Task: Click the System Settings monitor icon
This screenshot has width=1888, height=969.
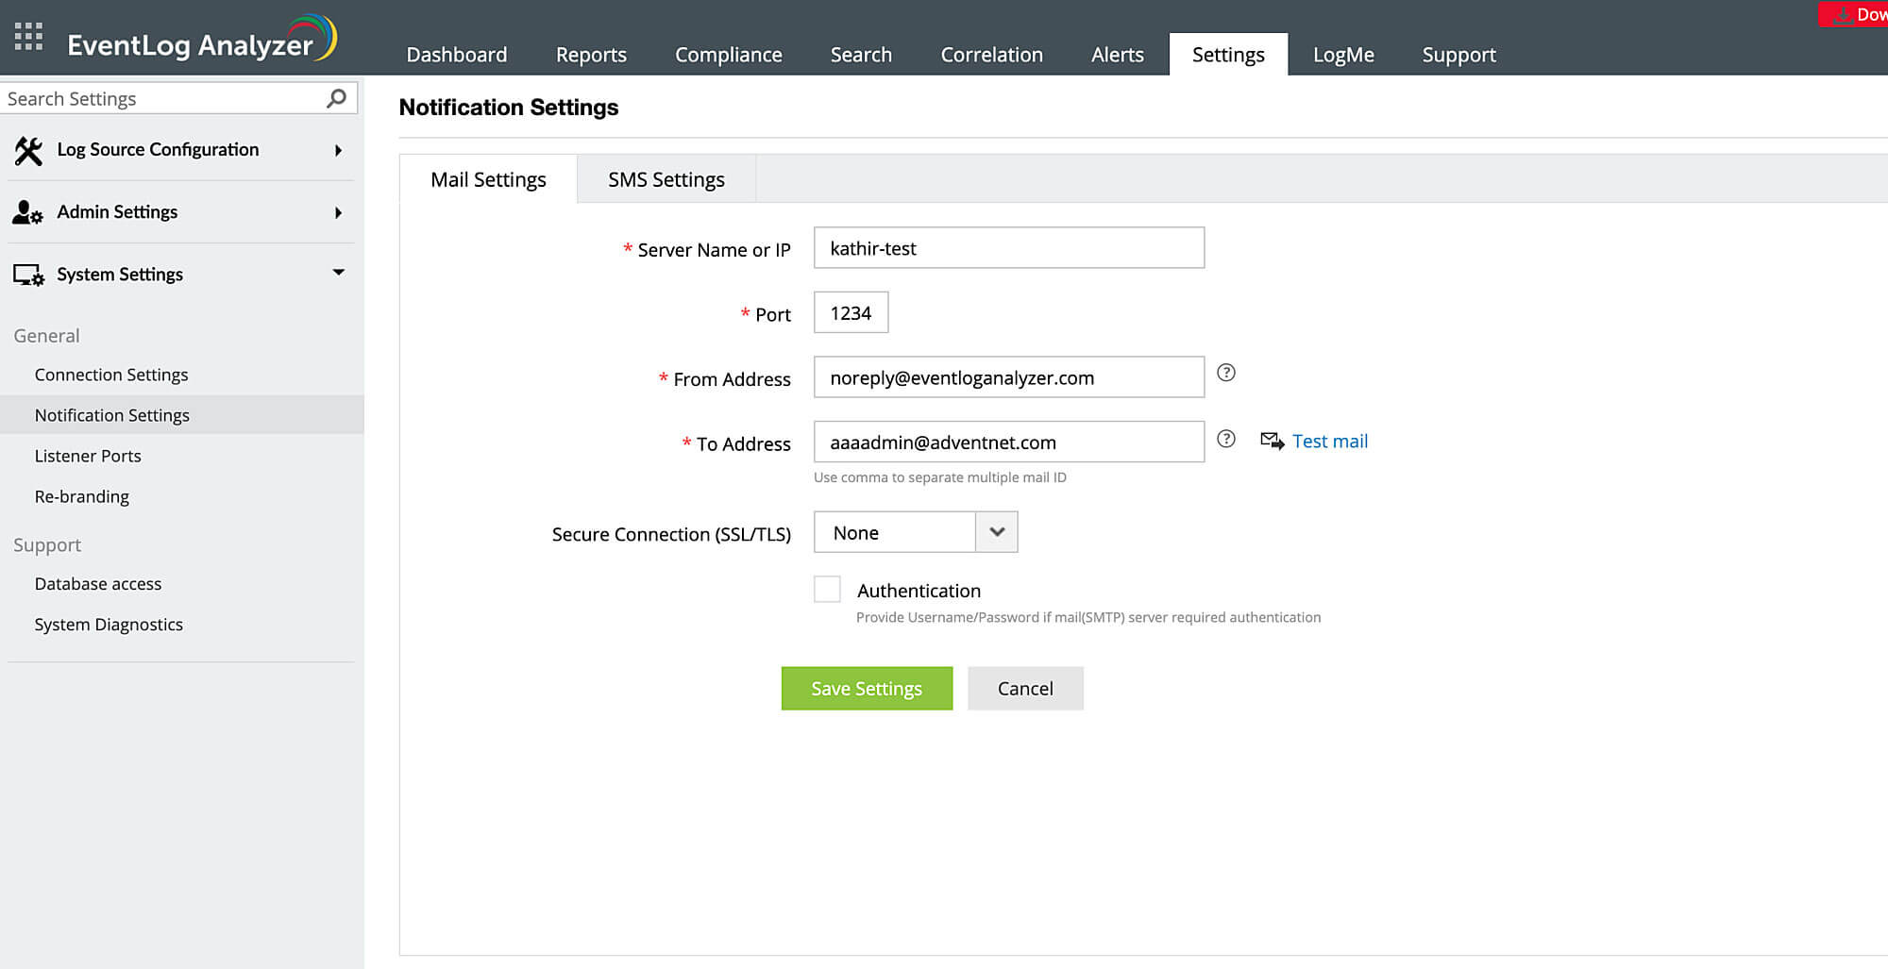Action: click(x=28, y=275)
